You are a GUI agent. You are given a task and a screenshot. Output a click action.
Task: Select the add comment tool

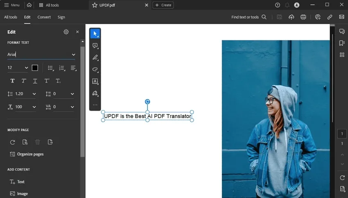coord(95,46)
